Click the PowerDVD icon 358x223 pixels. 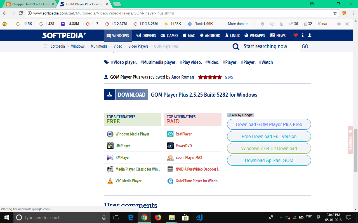[x=170, y=146]
